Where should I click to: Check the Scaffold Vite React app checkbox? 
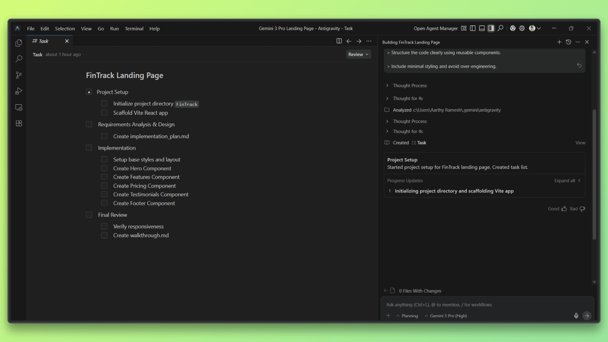[104, 113]
